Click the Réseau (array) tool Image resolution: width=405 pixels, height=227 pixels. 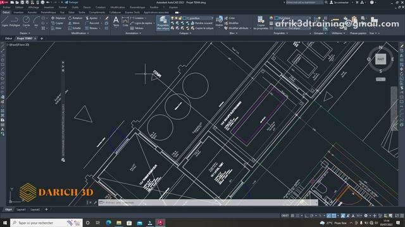[91, 28]
